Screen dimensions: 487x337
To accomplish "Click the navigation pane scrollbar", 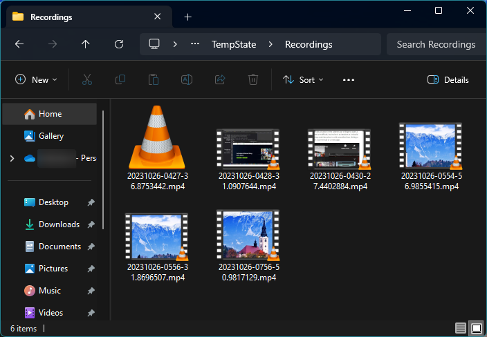I will pos(103,170).
